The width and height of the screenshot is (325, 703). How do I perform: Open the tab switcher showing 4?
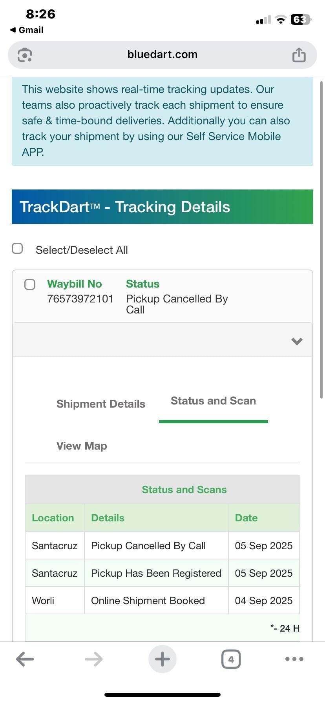231,659
